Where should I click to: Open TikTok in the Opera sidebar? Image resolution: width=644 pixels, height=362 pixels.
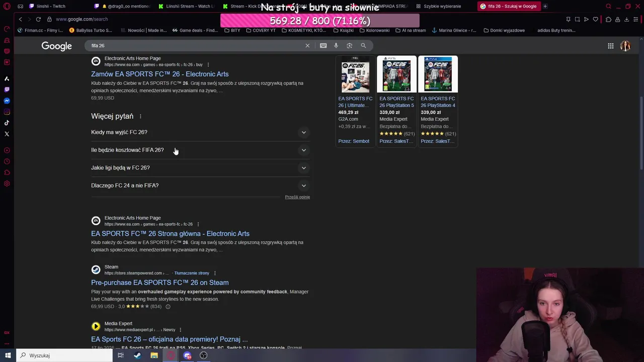[x=7, y=123]
